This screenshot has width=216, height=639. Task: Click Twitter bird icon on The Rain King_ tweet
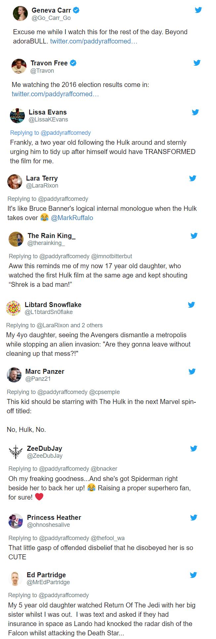point(194,235)
